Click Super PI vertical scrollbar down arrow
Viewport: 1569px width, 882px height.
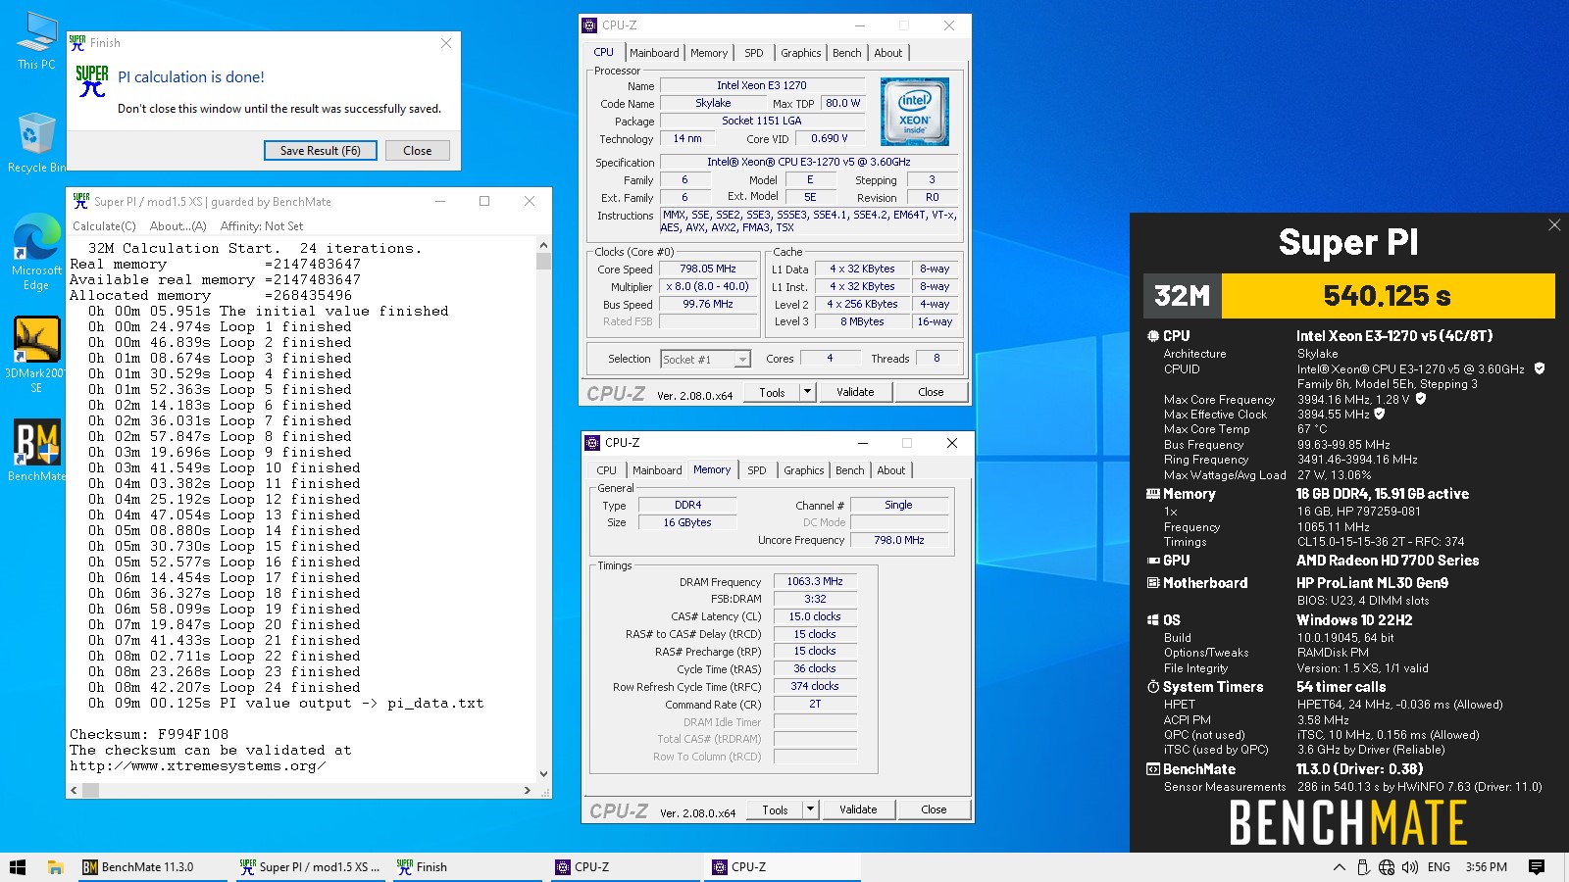tap(543, 774)
